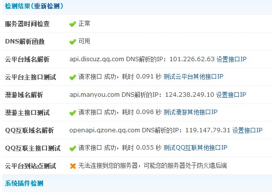Viewport: 272px width, 196px height.
Task: Select the 云平台域名解析 label
Action: [x=27, y=59]
